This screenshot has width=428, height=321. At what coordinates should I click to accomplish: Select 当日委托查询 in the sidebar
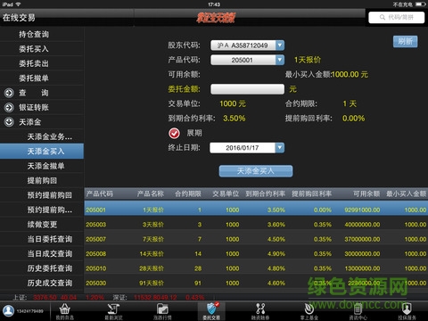[x=42, y=239]
